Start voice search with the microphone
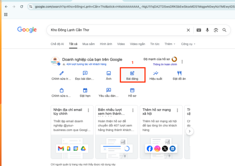Image resolution: width=235 pixels, height=166 pixels. click(207, 30)
